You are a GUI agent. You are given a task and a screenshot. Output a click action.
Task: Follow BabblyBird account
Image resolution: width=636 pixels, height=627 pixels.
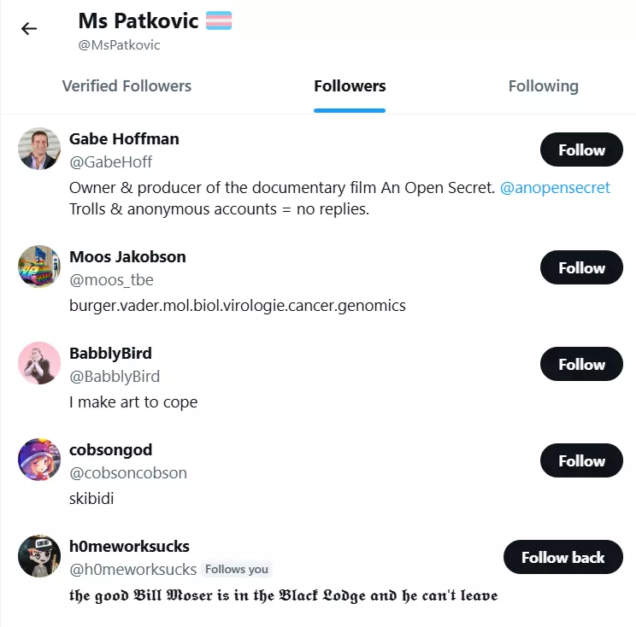[x=581, y=365]
